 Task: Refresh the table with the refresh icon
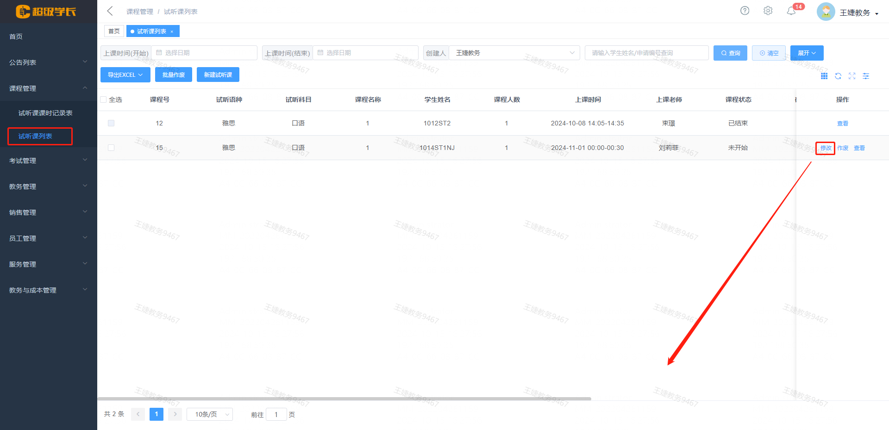click(838, 76)
